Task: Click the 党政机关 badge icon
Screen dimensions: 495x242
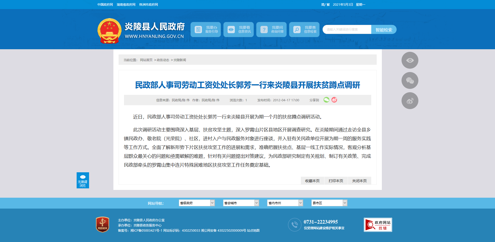Action: click(103, 224)
